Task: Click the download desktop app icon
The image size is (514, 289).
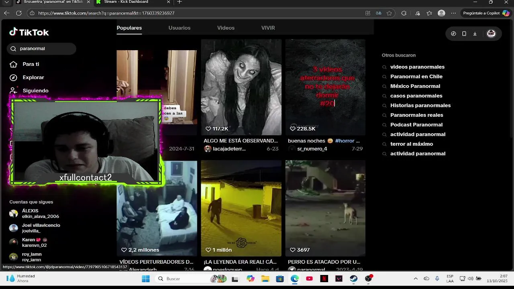Action: 475,34
